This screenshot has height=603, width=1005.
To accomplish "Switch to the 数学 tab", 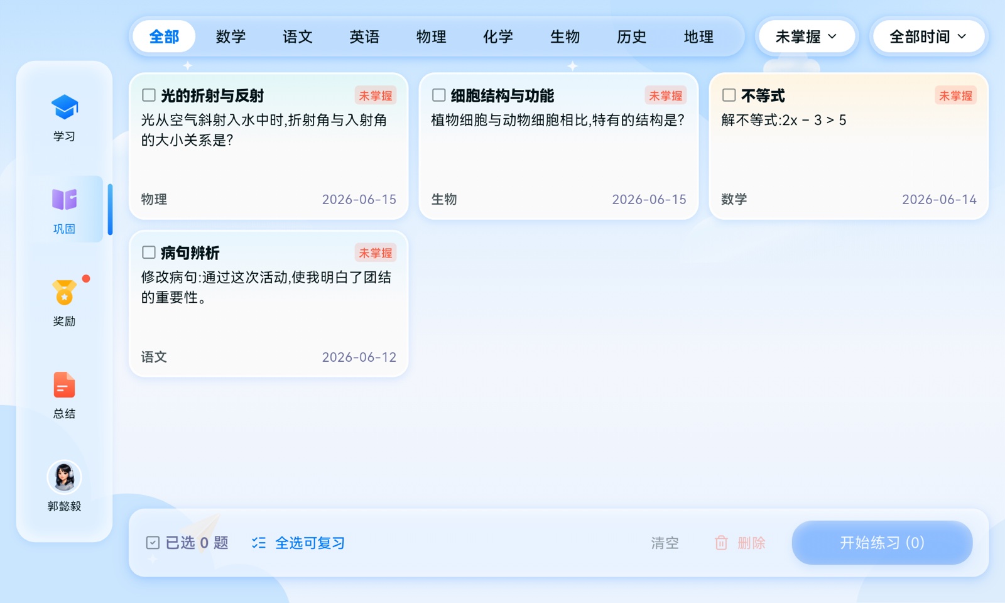I will pos(231,37).
